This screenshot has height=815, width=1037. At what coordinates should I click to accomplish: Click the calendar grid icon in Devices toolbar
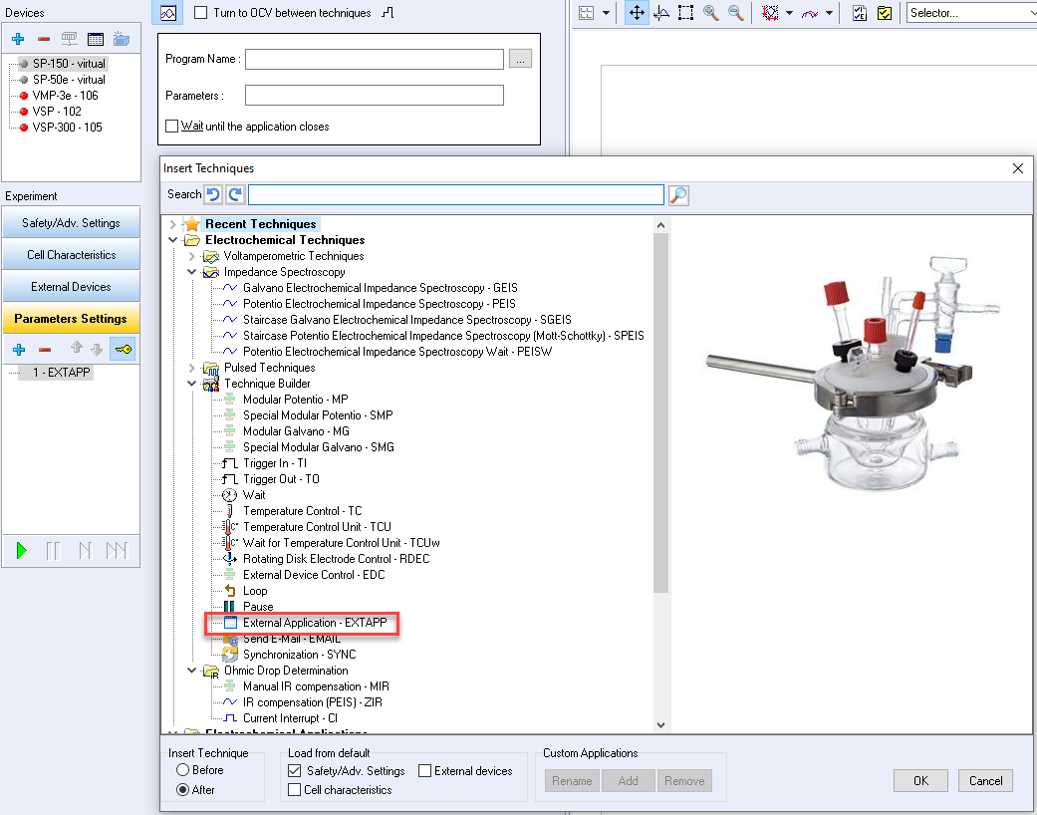[x=96, y=39]
